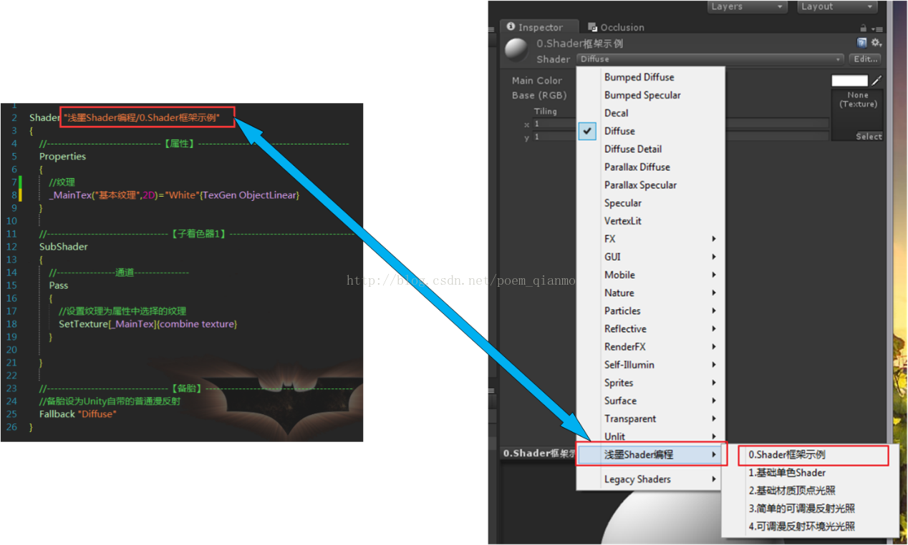
Task: Open the Layout dropdown in Unity toolbar
Action: point(838,6)
